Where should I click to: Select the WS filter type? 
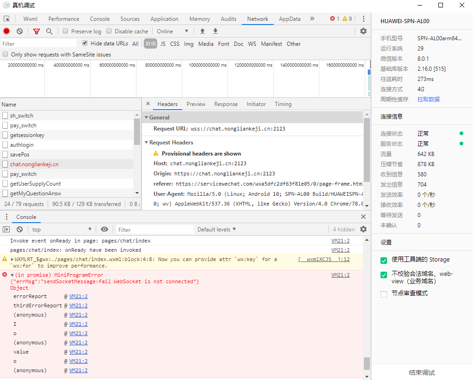252,44
